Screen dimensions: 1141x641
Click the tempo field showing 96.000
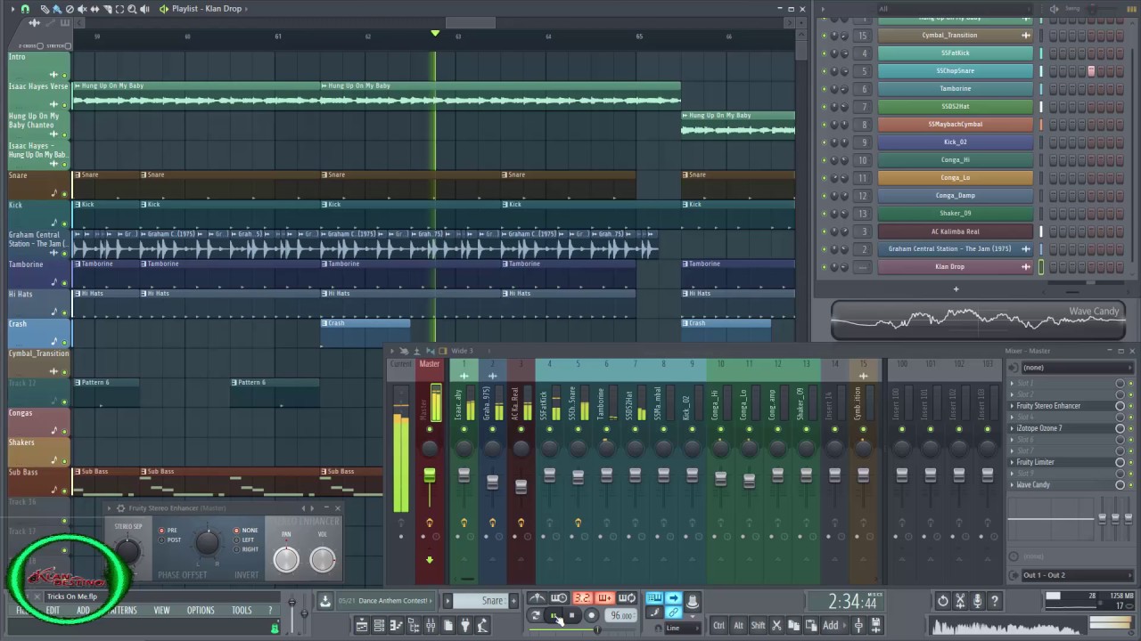[620, 615]
